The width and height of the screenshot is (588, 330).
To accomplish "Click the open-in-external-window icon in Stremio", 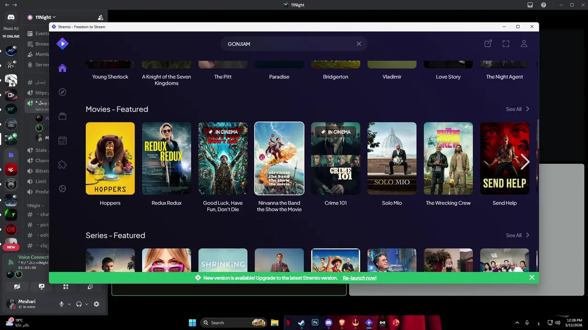I will (488, 44).
